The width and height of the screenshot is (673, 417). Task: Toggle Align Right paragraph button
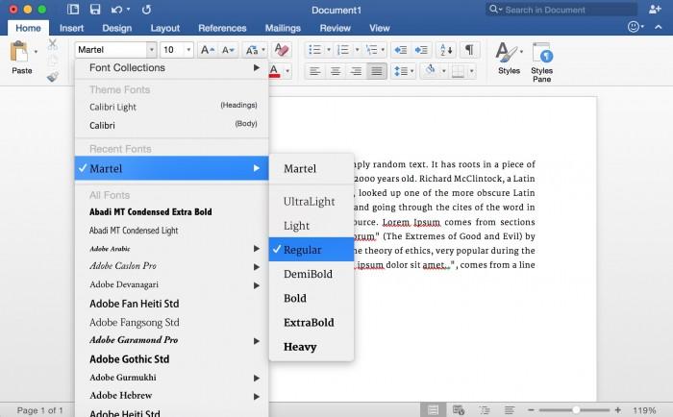pyautogui.click(x=356, y=71)
